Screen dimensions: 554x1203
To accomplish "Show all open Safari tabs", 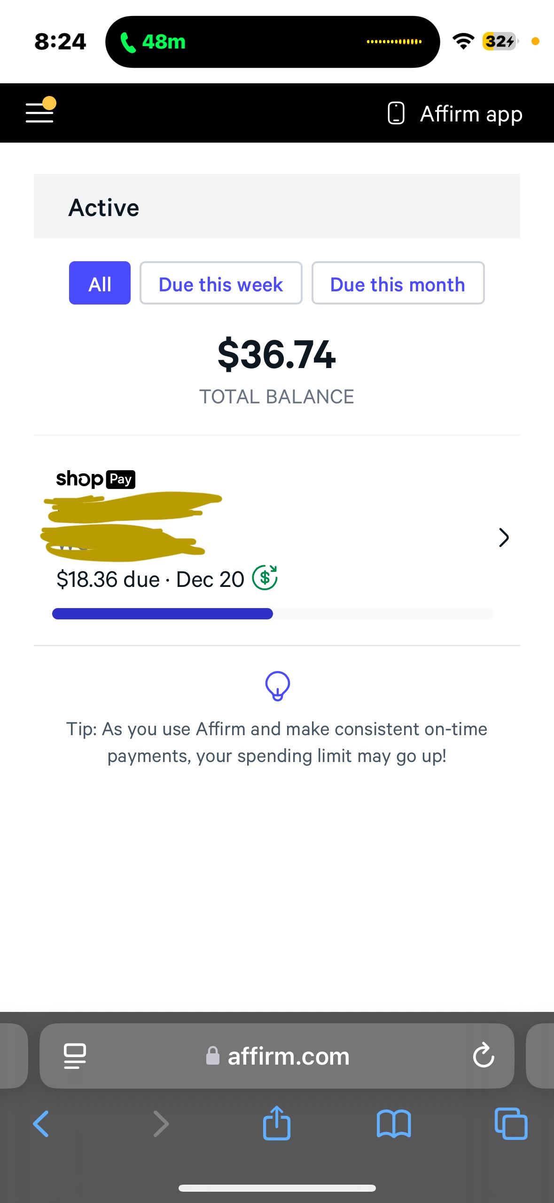I will coord(511,1124).
